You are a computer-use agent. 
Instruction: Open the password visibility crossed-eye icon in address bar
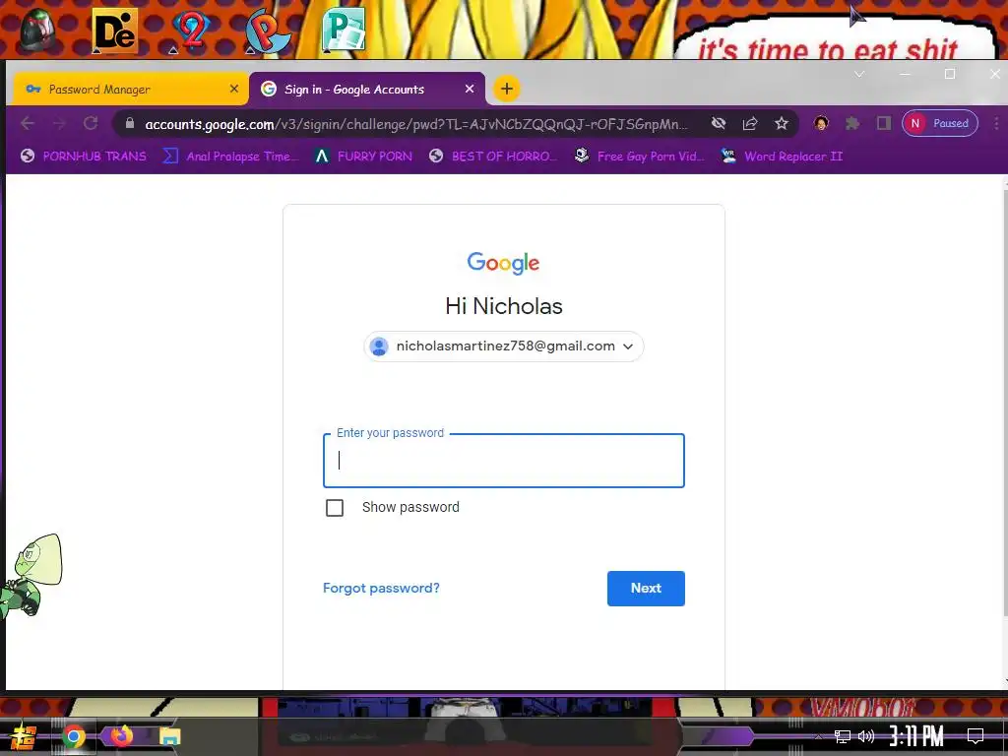point(719,123)
